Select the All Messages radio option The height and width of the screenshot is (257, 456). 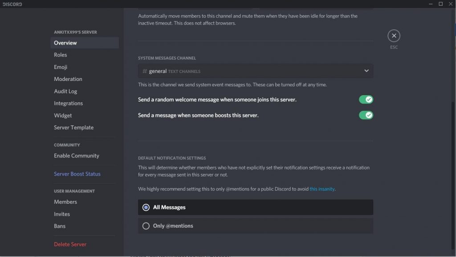255,207
